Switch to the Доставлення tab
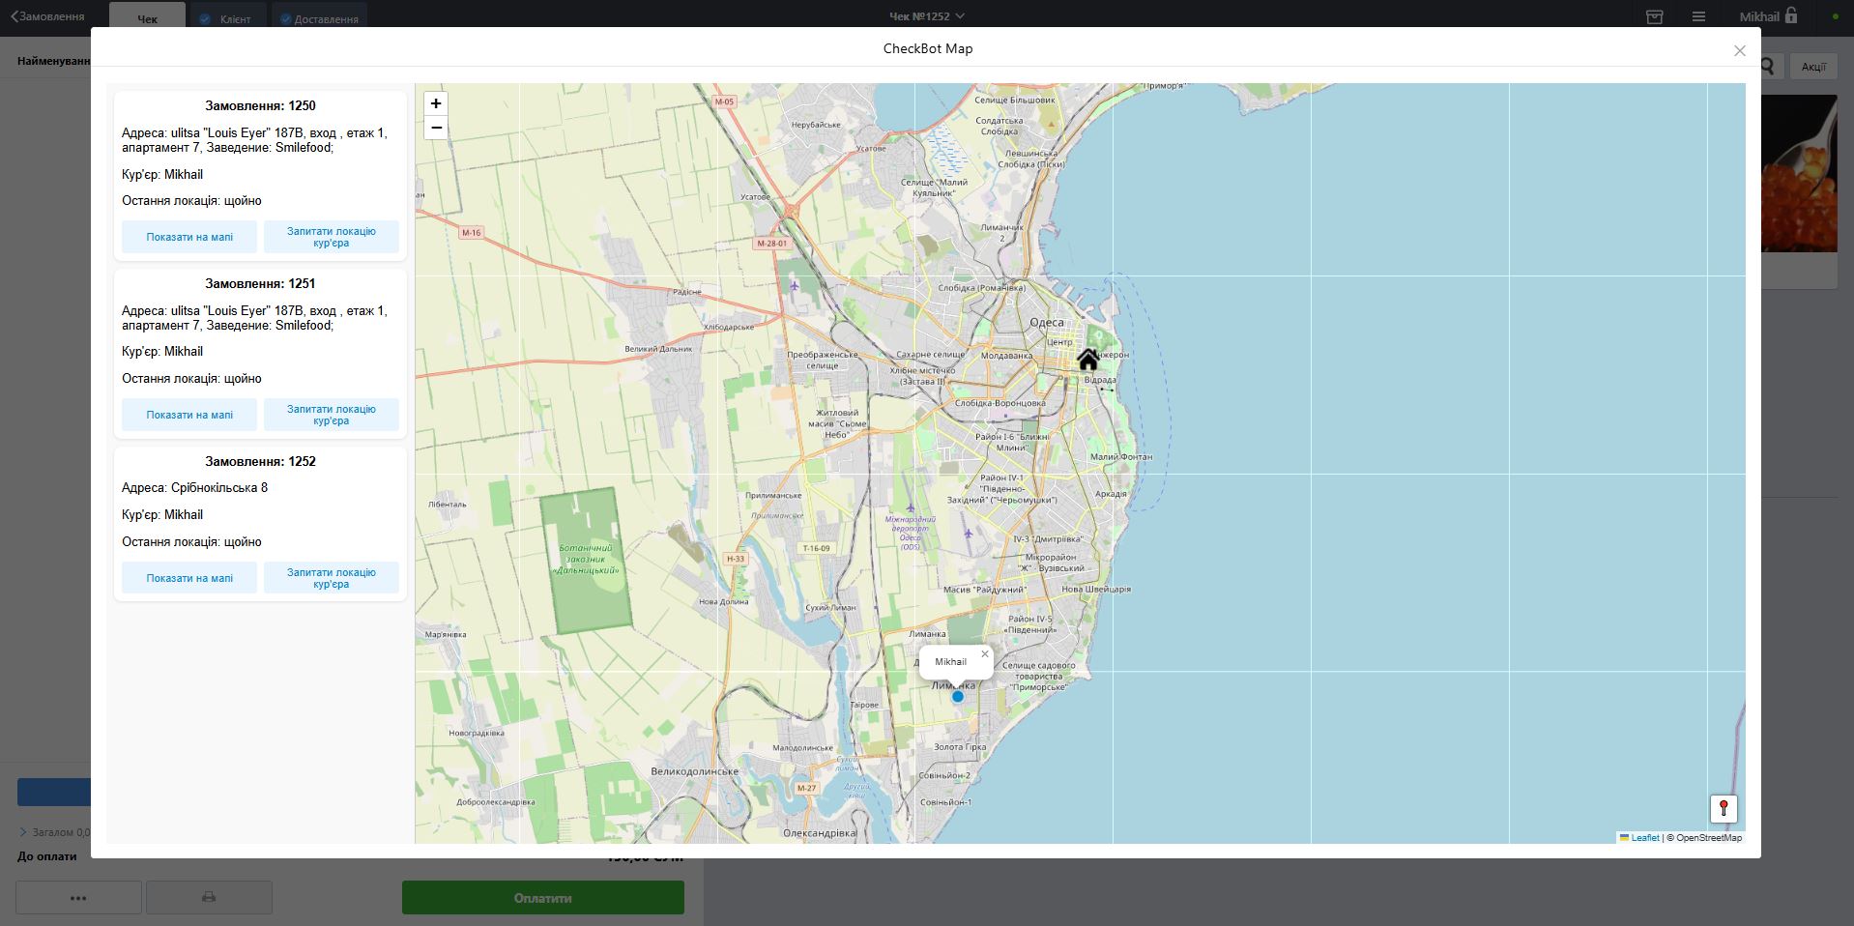1854x926 pixels. tap(319, 18)
